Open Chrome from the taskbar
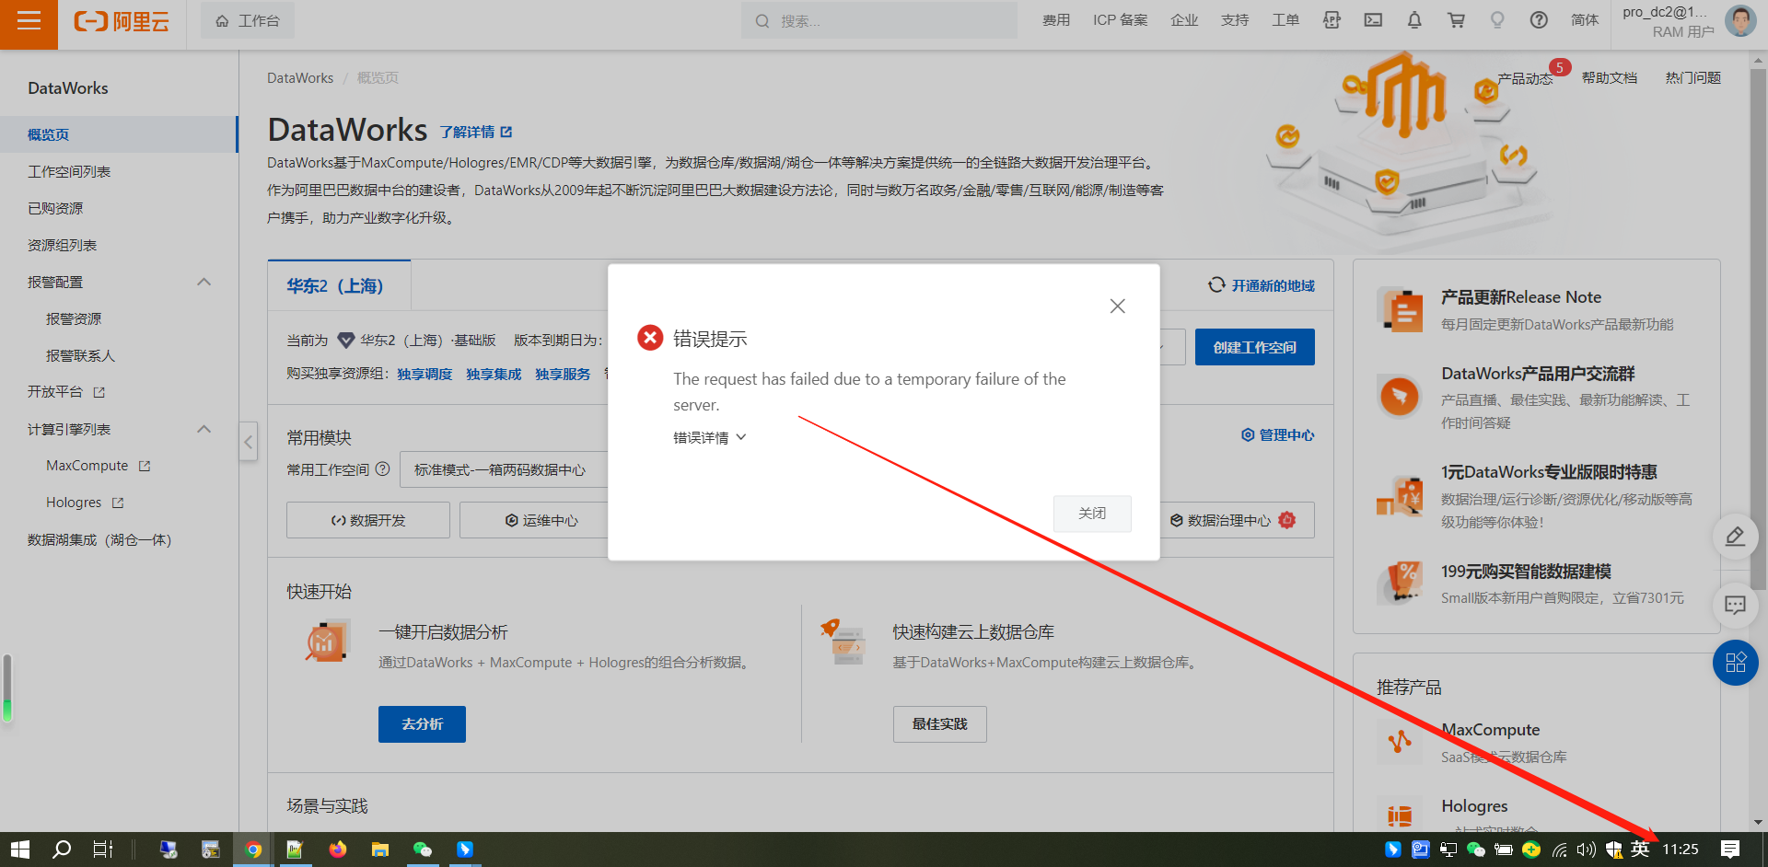The height and width of the screenshot is (867, 1768). [253, 850]
